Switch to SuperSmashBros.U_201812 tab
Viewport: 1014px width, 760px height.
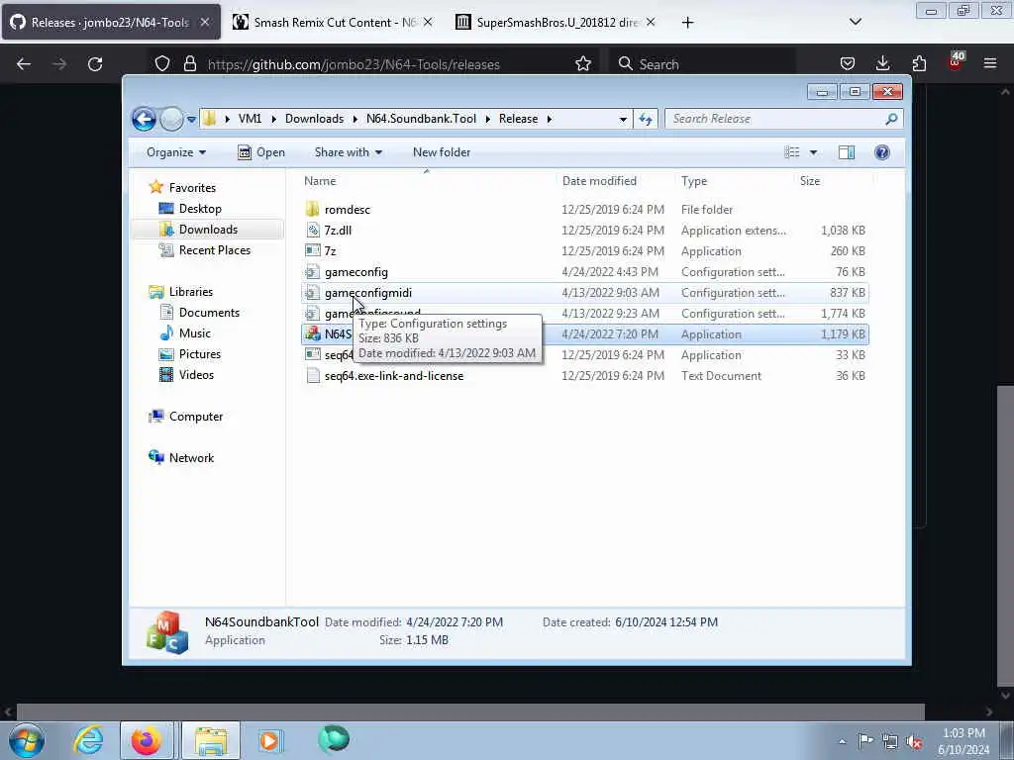tap(557, 23)
